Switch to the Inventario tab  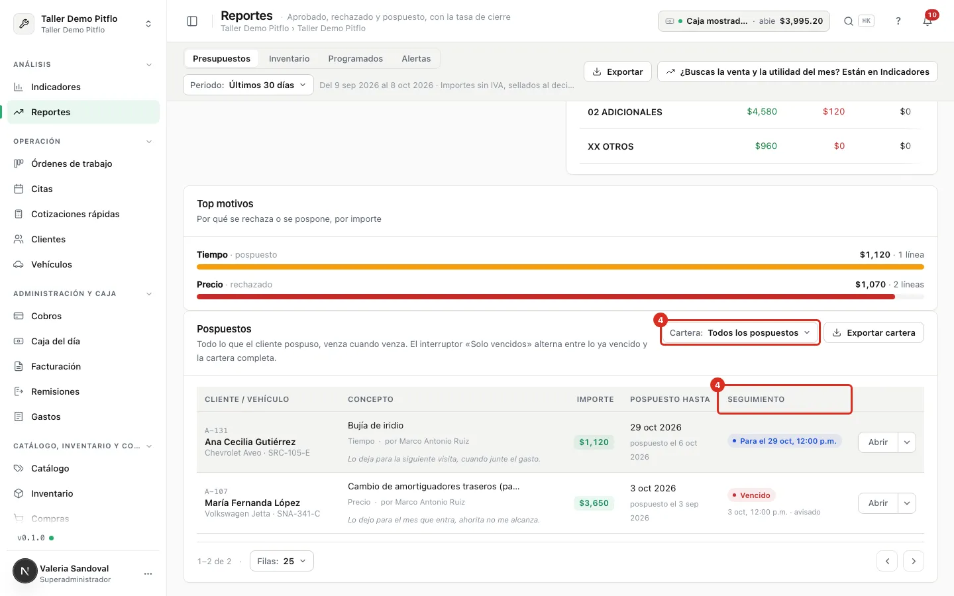289,58
